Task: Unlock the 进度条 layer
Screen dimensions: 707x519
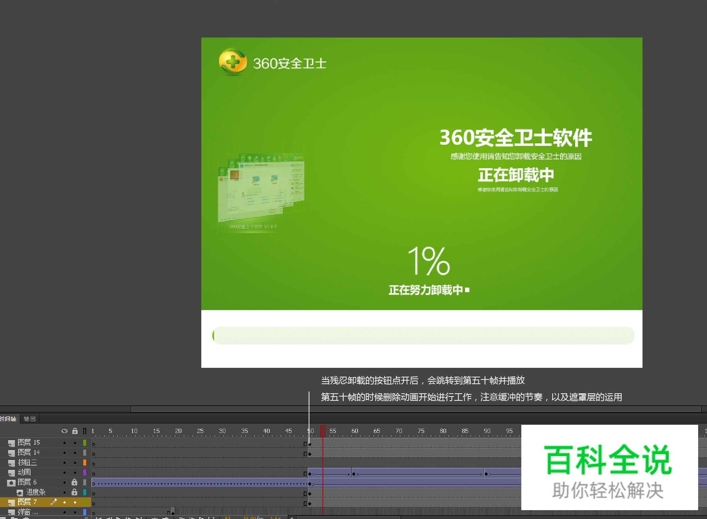Action: coord(75,493)
